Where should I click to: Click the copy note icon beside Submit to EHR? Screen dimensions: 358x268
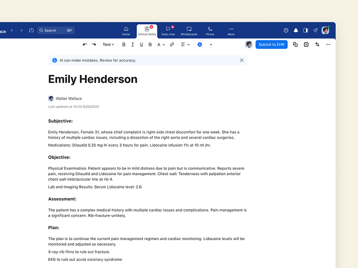[x=295, y=44]
